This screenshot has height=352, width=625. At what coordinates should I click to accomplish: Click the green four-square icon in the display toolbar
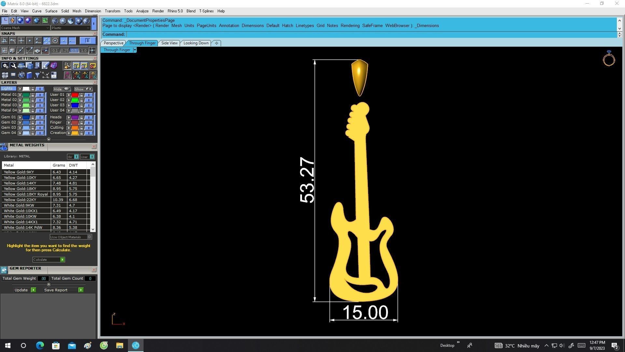tap(45, 21)
